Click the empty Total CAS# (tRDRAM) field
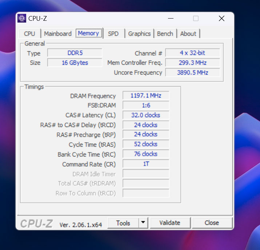The height and width of the screenshot is (250, 260). pos(146,183)
